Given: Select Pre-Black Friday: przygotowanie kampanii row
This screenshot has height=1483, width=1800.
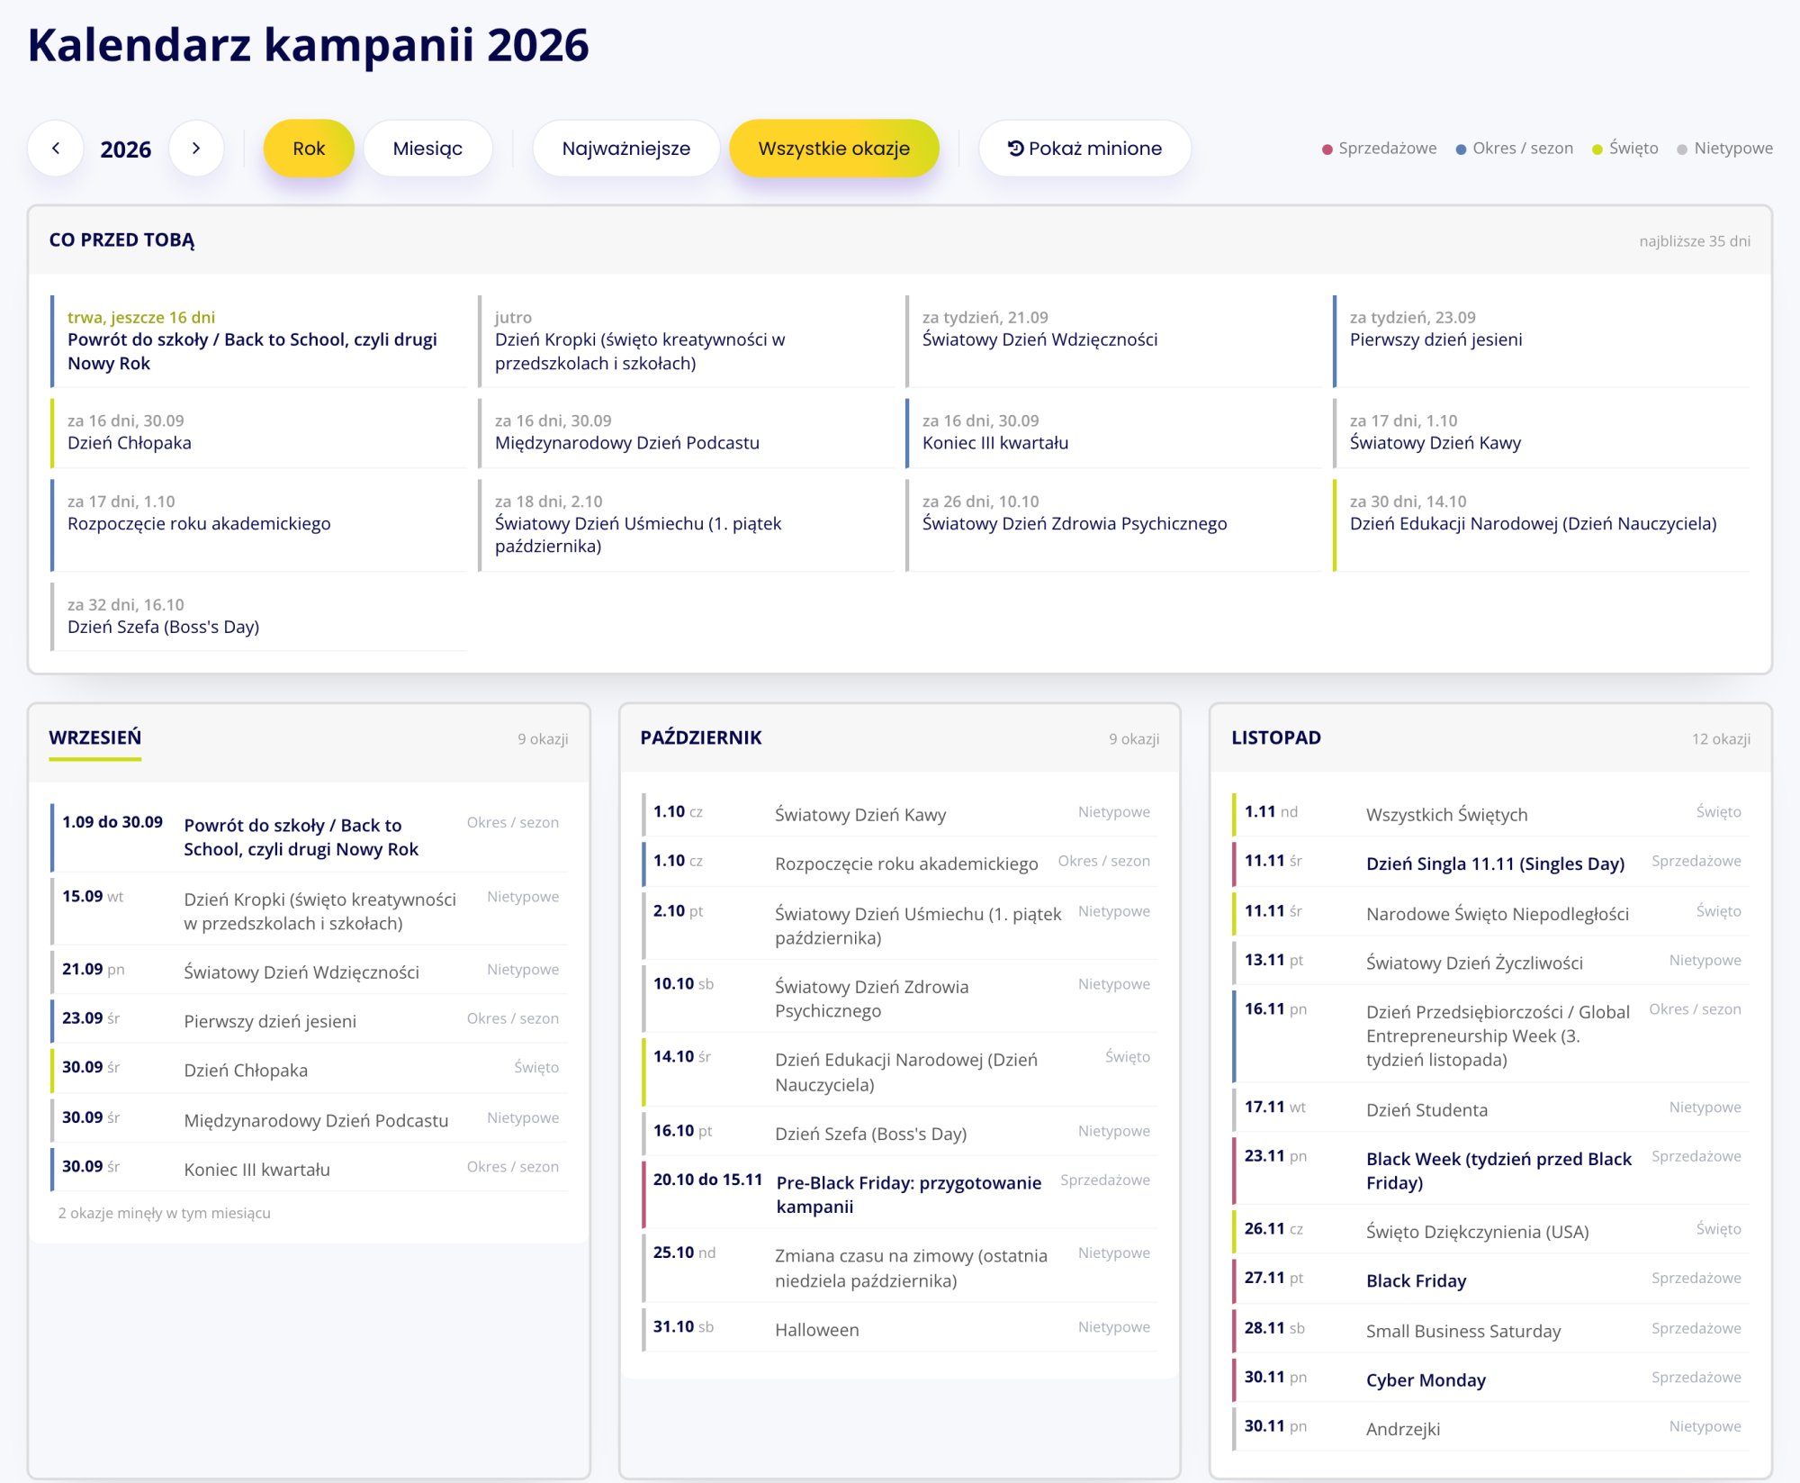Looking at the screenshot, I should pos(901,1194).
